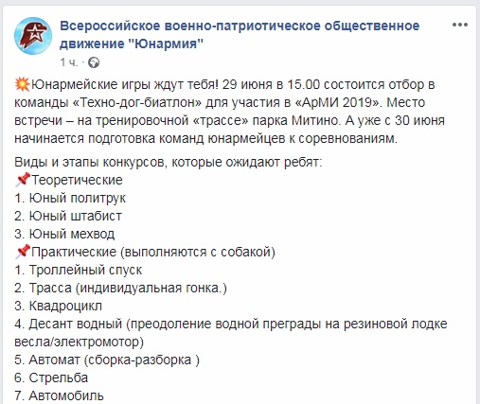This screenshot has width=480, height=404.
Task: Click the Троллейный спуск list item
Action: 79,270
